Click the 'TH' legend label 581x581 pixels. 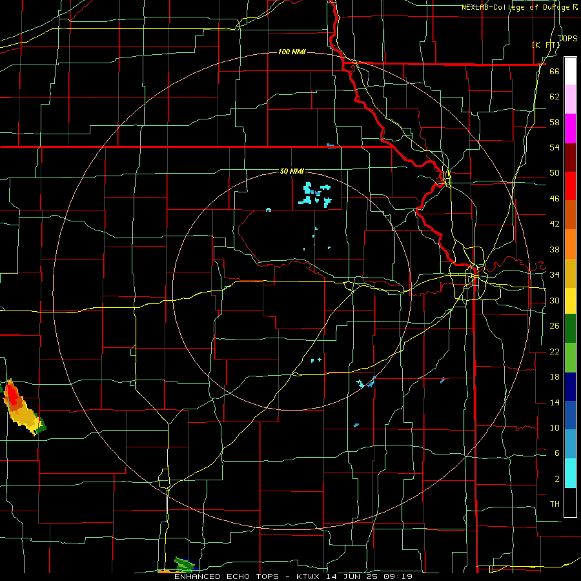(555, 504)
